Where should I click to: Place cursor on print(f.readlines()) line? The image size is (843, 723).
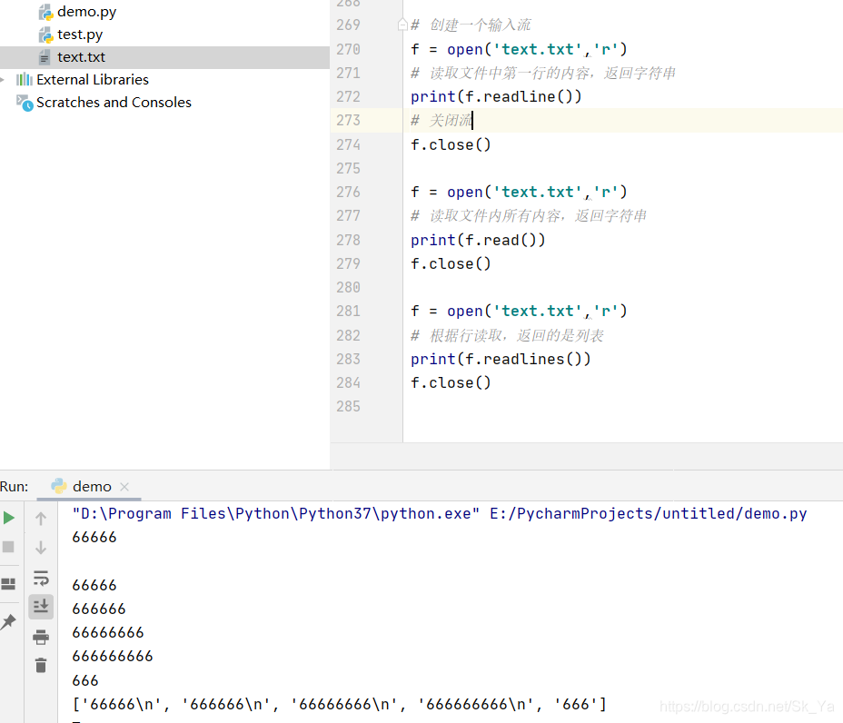click(501, 359)
